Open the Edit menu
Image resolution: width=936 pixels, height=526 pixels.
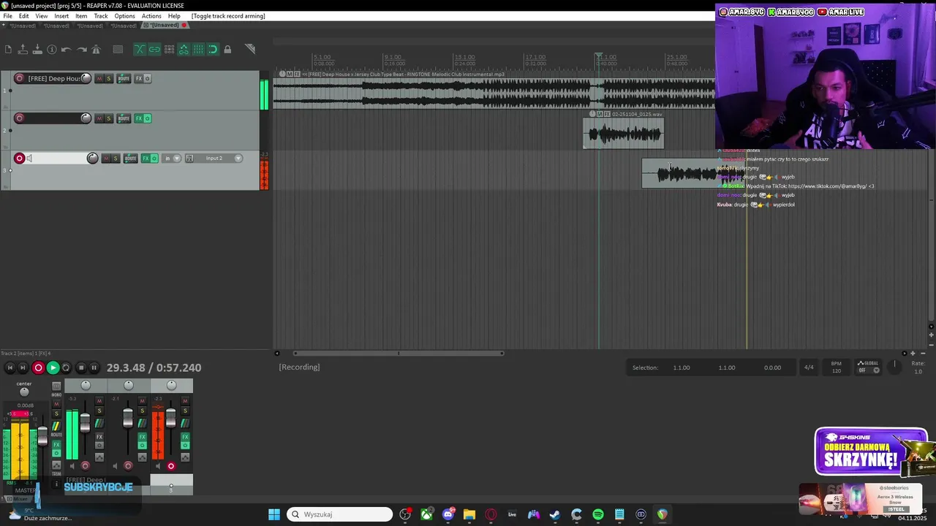[x=24, y=15]
